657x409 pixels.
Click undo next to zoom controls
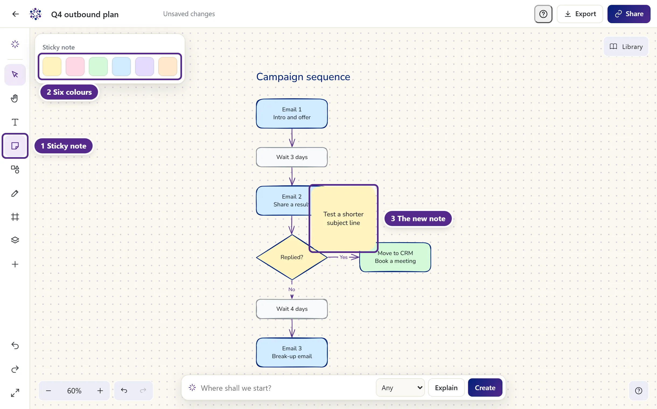pyautogui.click(x=124, y=390)
